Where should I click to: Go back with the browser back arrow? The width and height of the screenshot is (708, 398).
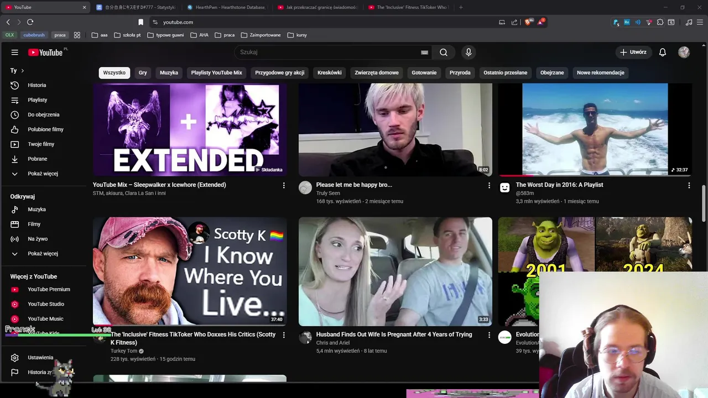(x=8, y=22)
